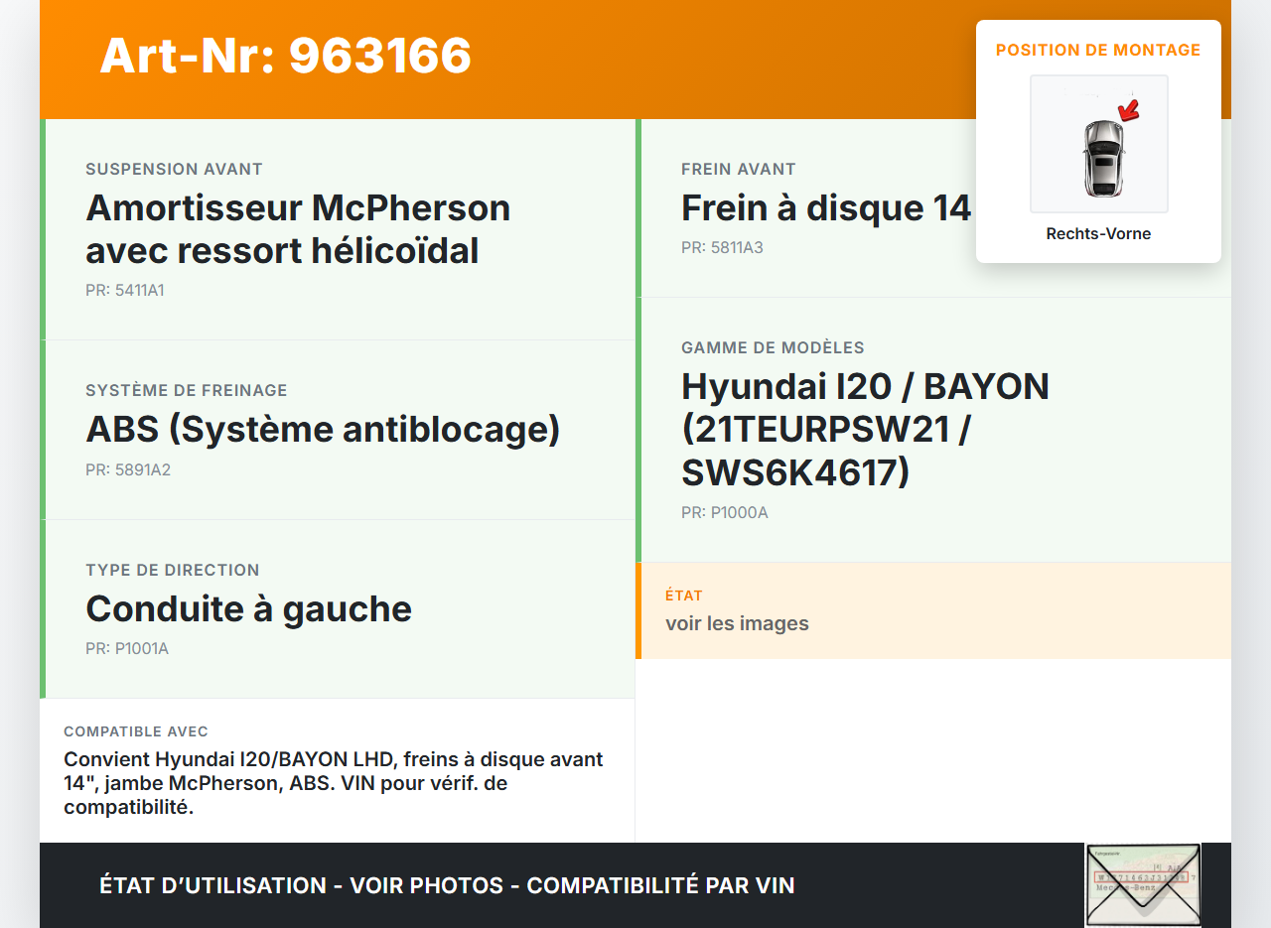Select the 'Amortisseur McPherson avec ressort hélicoïdal' title
Viewport: 1271px width, 928px height.
[x=298, y=229]
